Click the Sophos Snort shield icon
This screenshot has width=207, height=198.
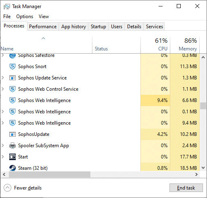[13, 67]
